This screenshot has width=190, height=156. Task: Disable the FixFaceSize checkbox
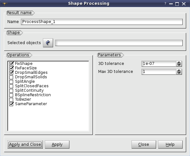11,68
